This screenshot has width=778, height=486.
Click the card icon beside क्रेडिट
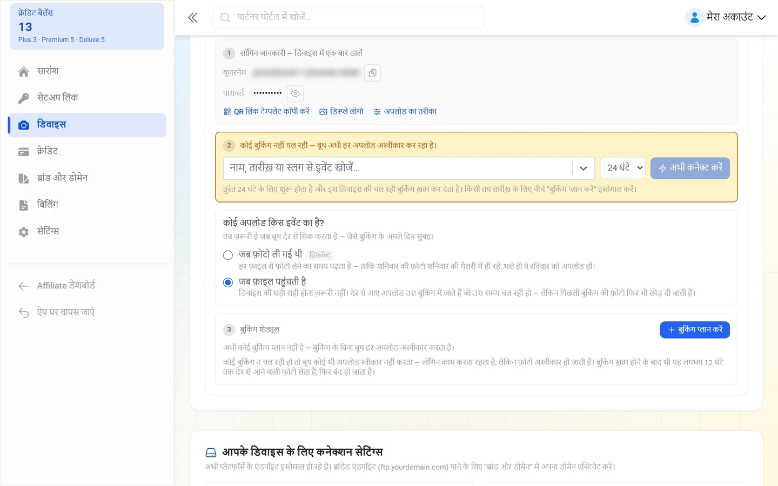click(x=24, y=152)
